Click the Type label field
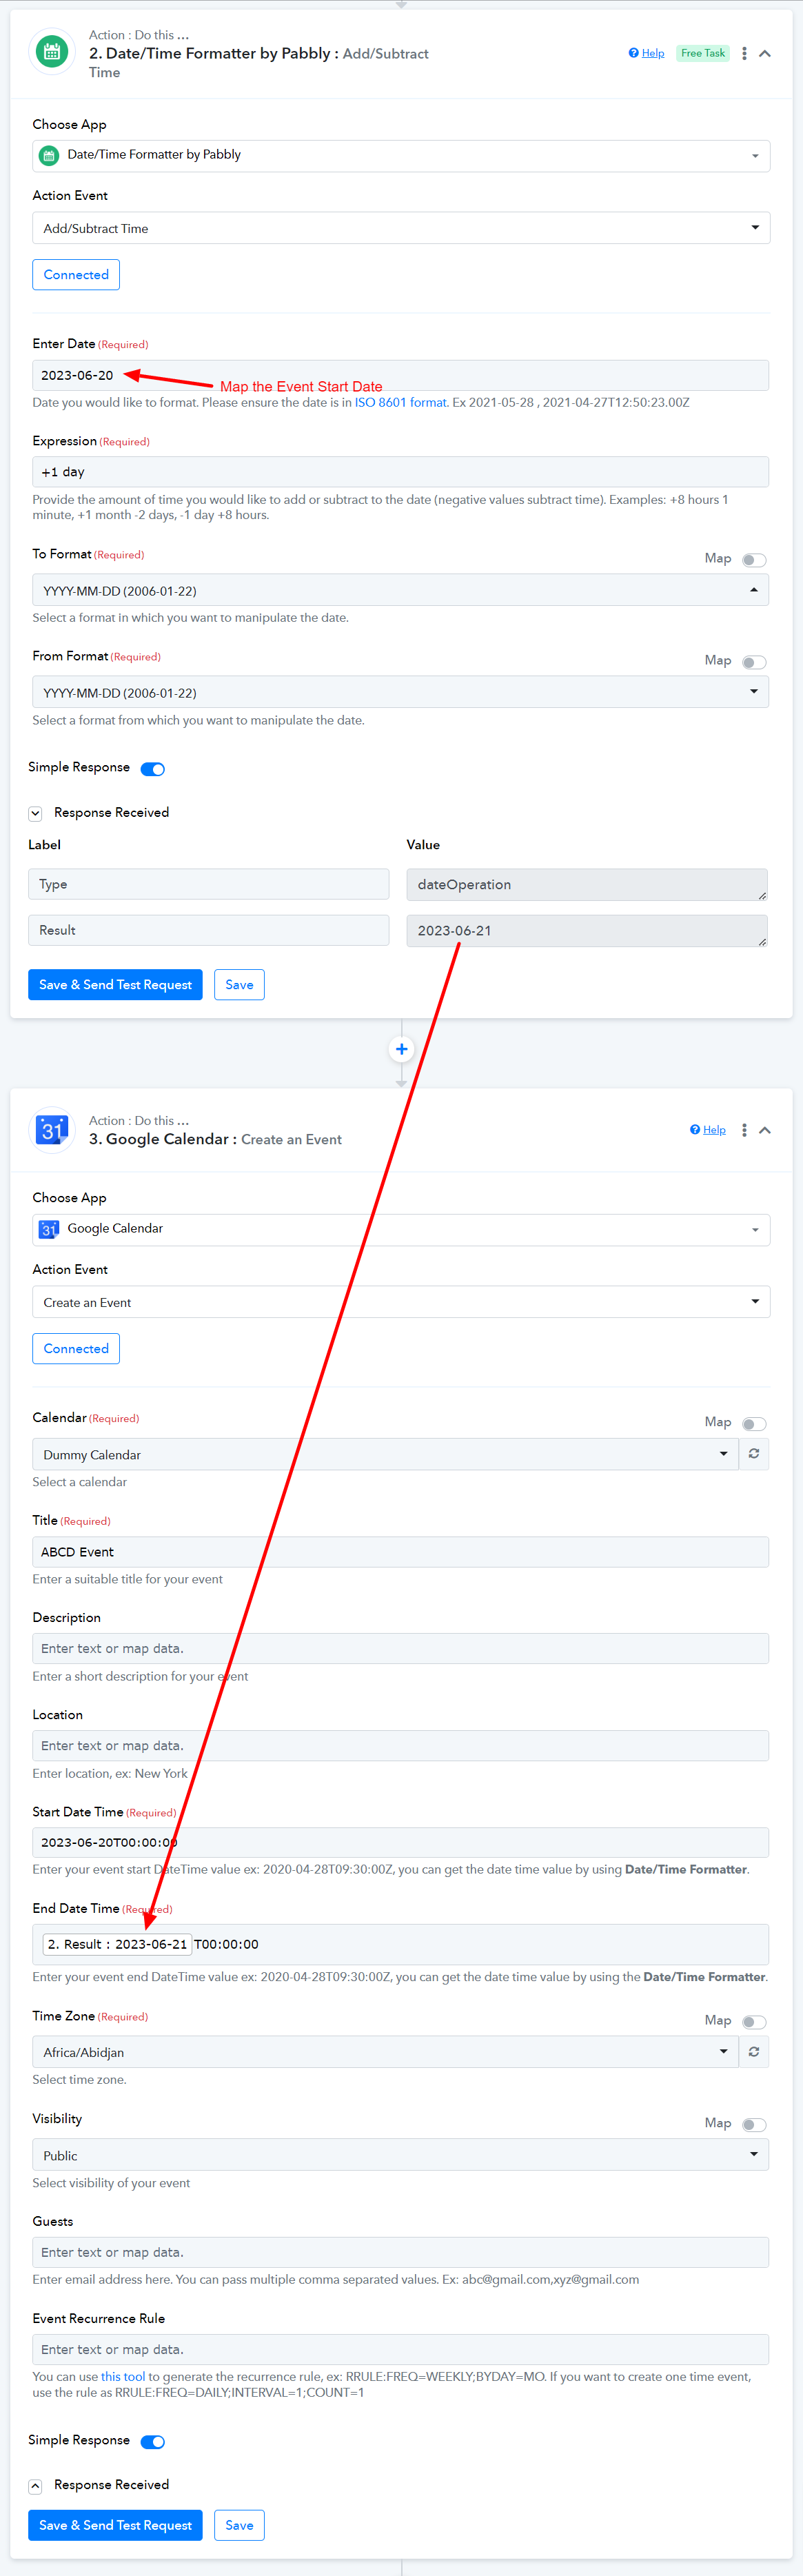Image resolution: width=803 pixels, height=2576 pixels. click(209, 884)
